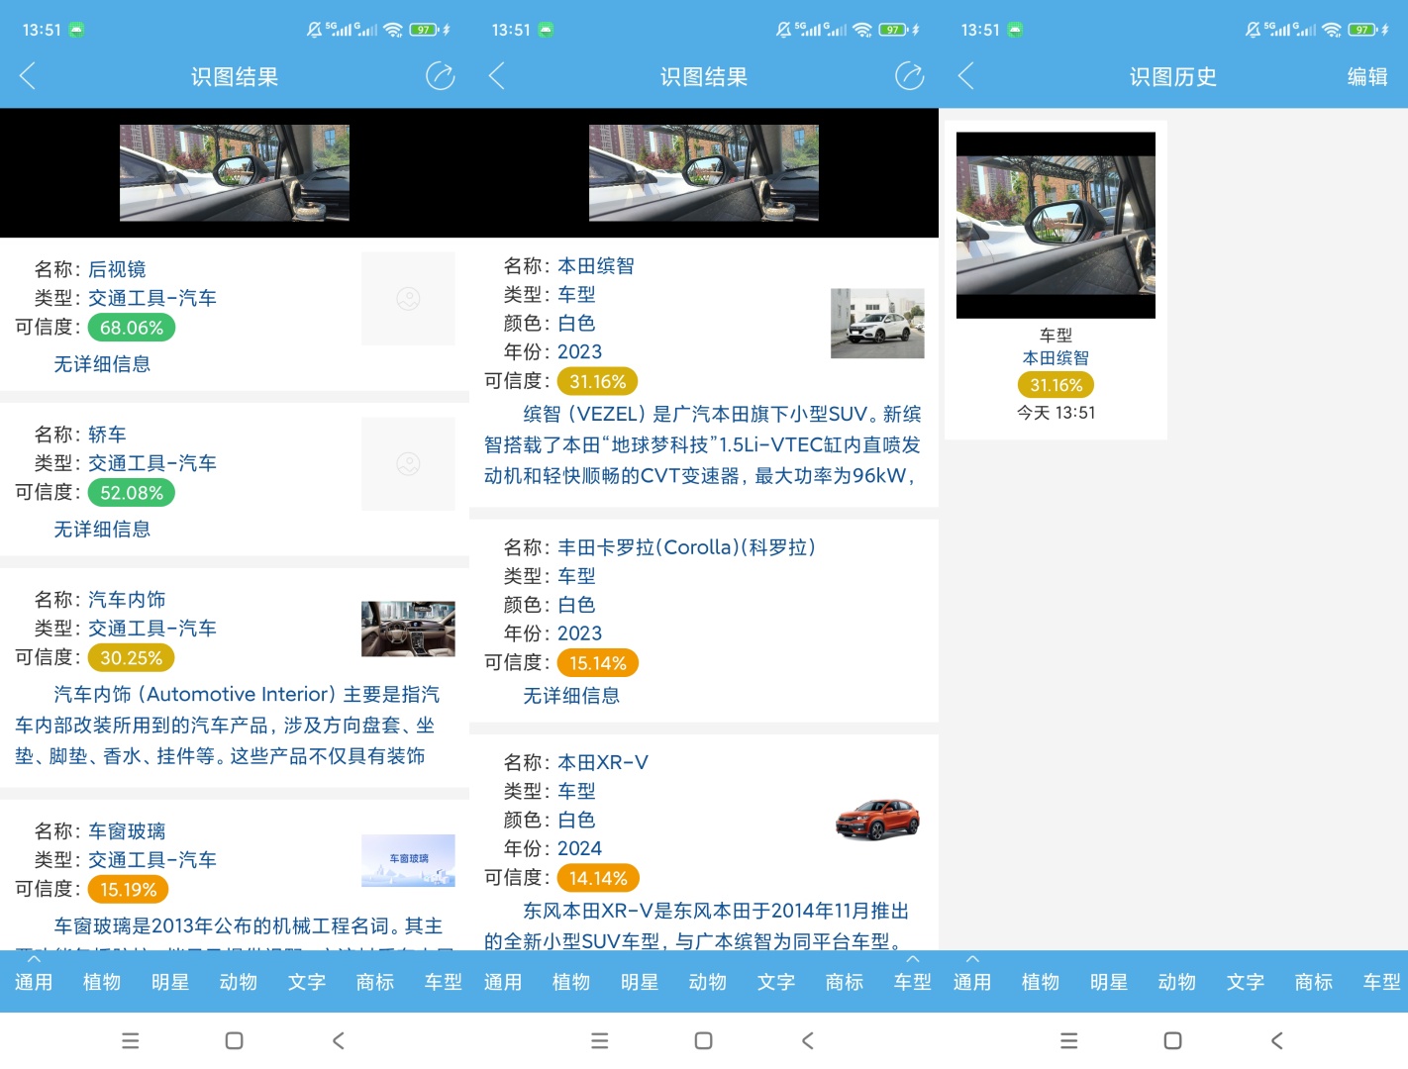Select 明星 tab on the 后视镜 results screen
The image size is (1408, 1069).
[x=170, y=982]
